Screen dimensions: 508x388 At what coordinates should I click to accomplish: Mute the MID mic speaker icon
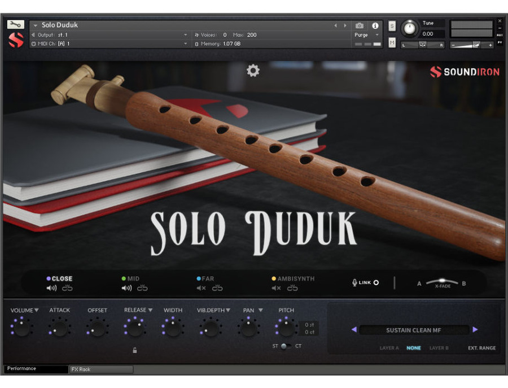(126, 288)
